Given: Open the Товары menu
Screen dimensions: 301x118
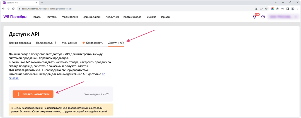Looking at the screenshot, I should (37, 17).
